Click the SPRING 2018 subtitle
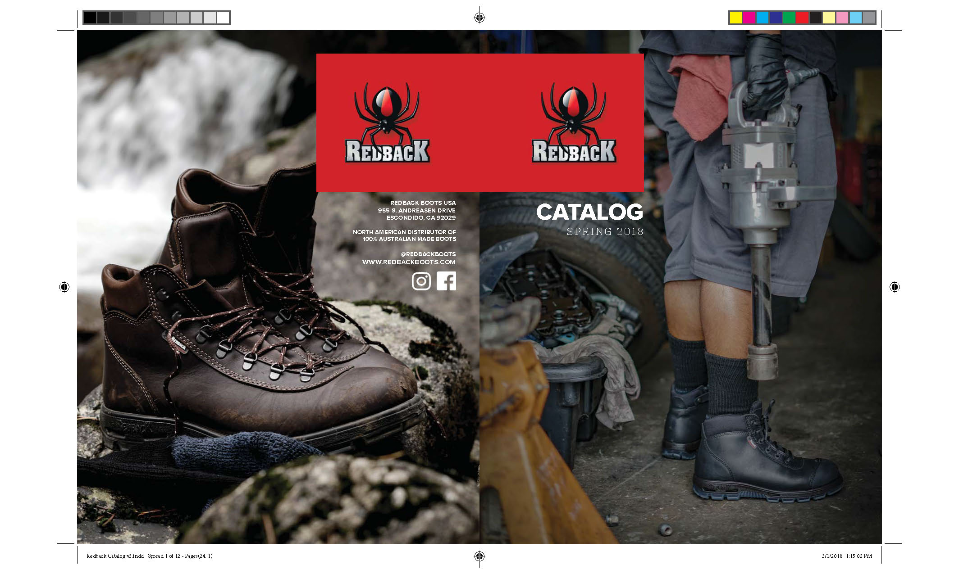 605,232
